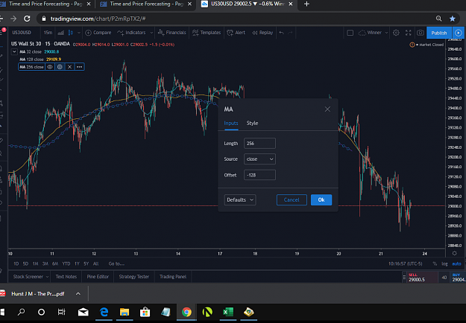This screenshot has height=323, width=466.
Task: Open the Strategy Tester tab
Action: point(134,276)
